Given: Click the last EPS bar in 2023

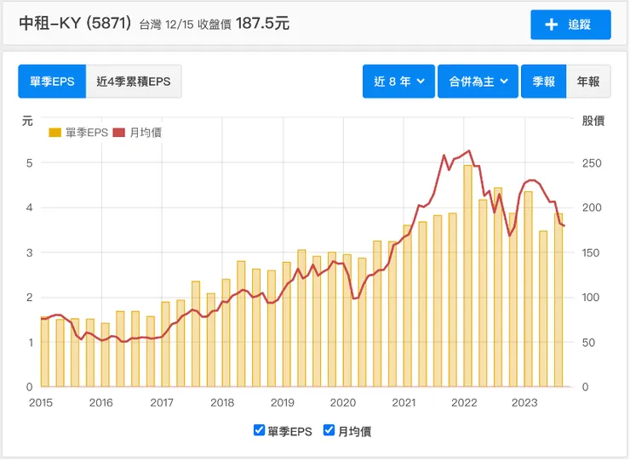Looking at the screenshot, I should (x=558, y=300).
